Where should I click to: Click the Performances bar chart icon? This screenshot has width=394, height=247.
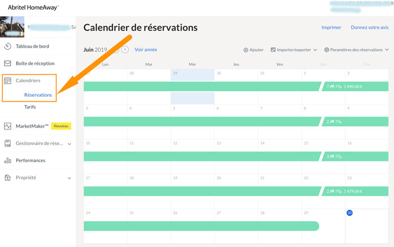coord(8,160)
